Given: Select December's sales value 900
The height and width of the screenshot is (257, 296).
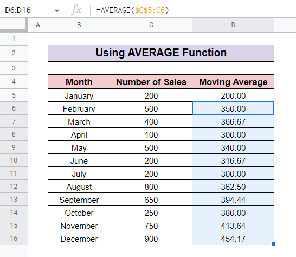Looking at the screenshot, I should (151, 239).
